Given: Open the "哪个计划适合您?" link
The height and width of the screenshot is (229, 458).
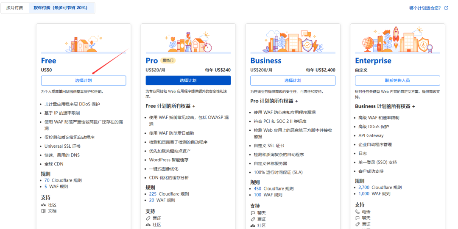Looking at the screenshot, I should (425, 8).
